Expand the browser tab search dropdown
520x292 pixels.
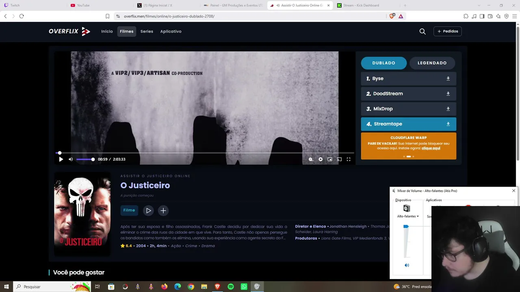click(479, 5)
